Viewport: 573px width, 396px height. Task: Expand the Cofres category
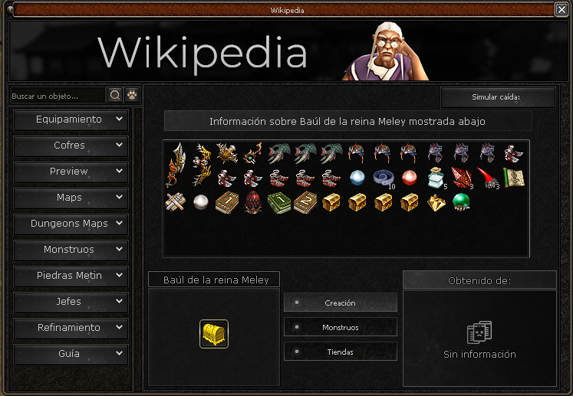(x=71, y=146)
